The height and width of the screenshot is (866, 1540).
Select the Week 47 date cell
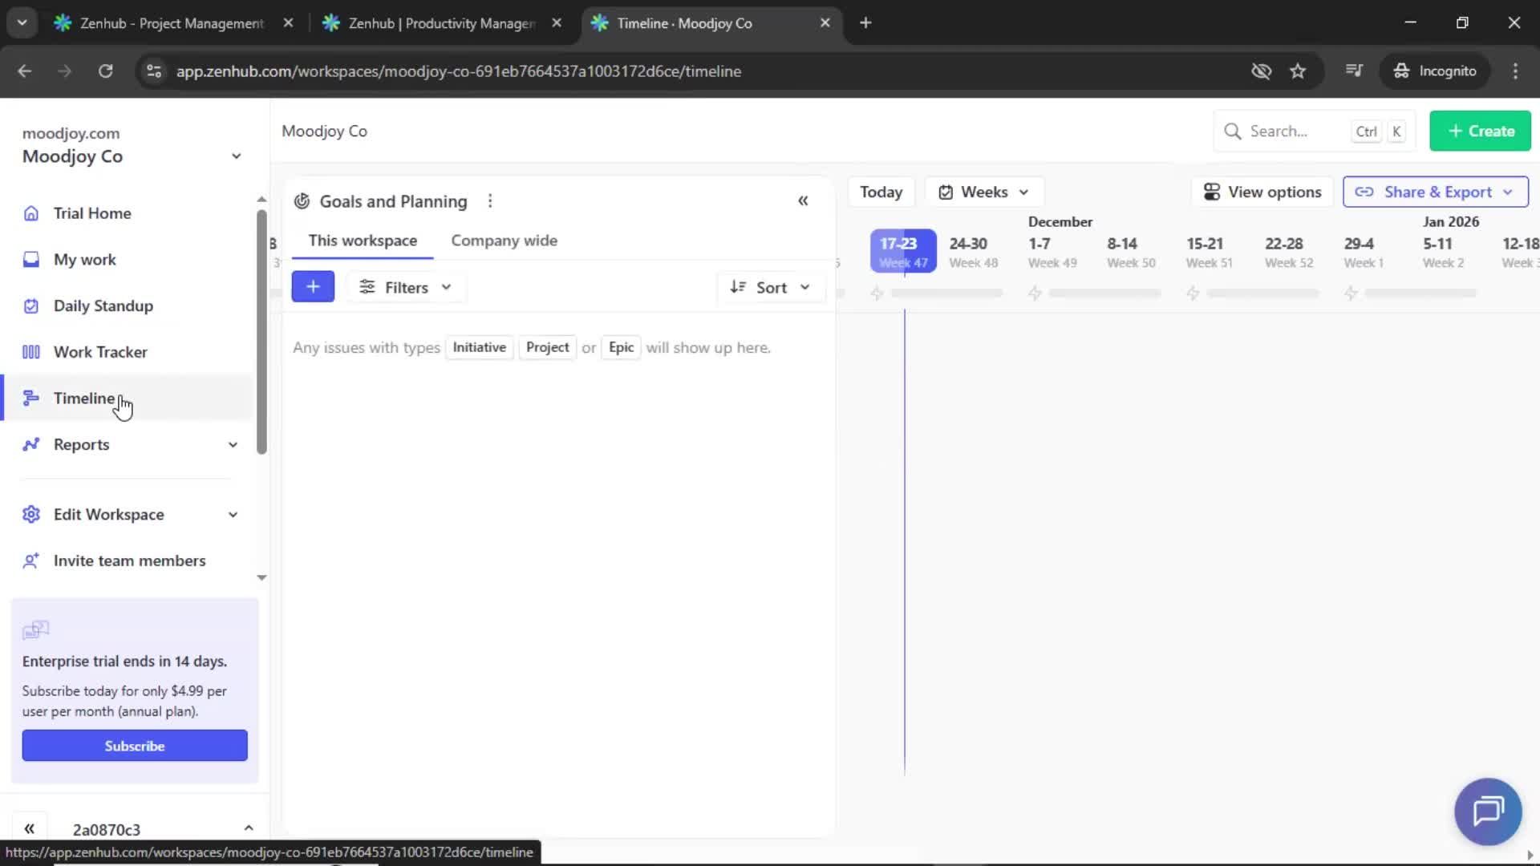tap(902, 251)
